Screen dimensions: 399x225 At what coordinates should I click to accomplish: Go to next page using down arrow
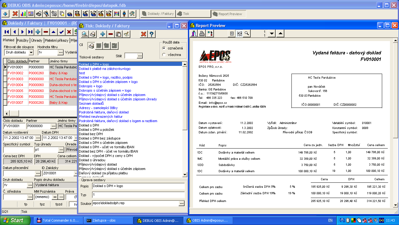click(272, 34)
